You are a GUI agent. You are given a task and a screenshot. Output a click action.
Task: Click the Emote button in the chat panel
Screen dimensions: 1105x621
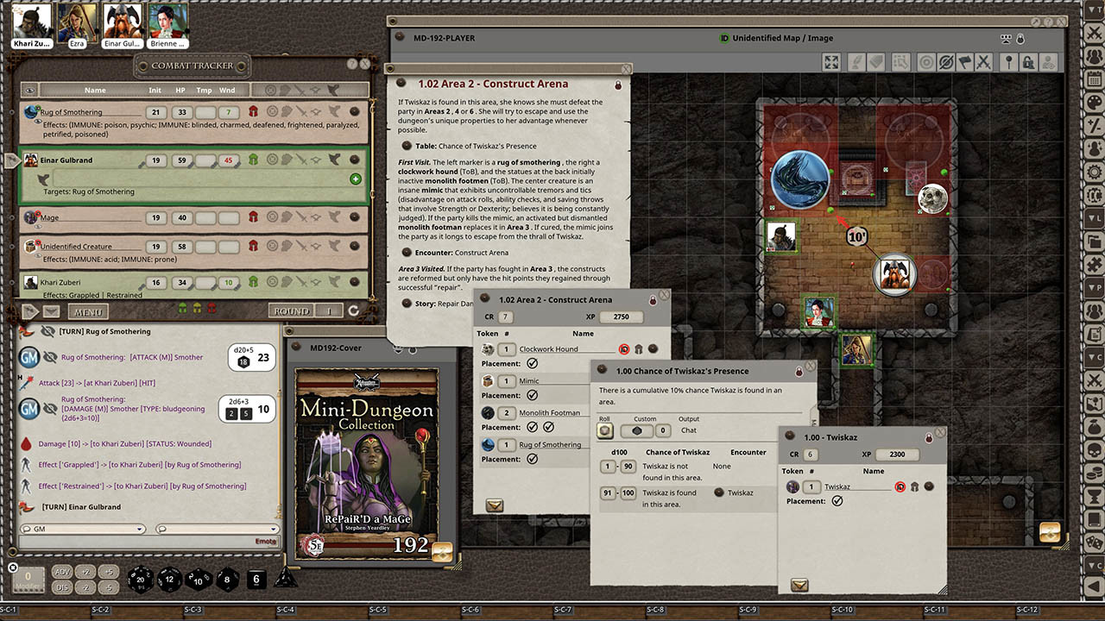point(267,541)
